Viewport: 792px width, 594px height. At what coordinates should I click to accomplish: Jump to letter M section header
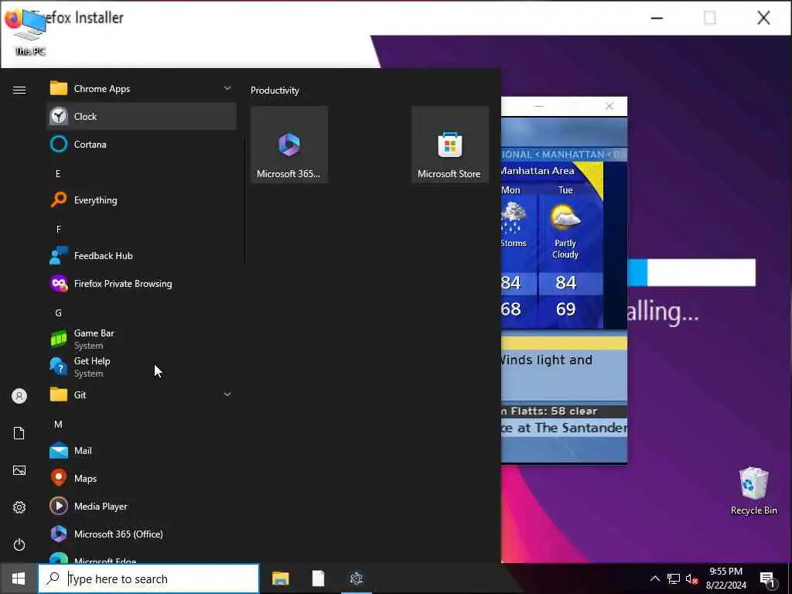coord(59,425)
